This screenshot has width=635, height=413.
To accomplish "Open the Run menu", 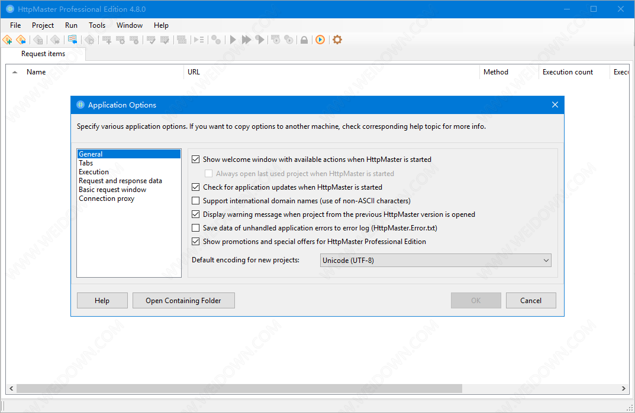I will [x=71, y=25].
